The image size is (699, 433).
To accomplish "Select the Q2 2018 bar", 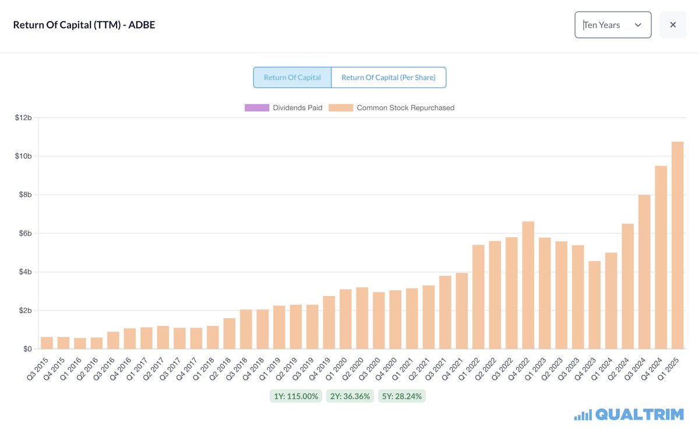I will (x=230, y=334).
